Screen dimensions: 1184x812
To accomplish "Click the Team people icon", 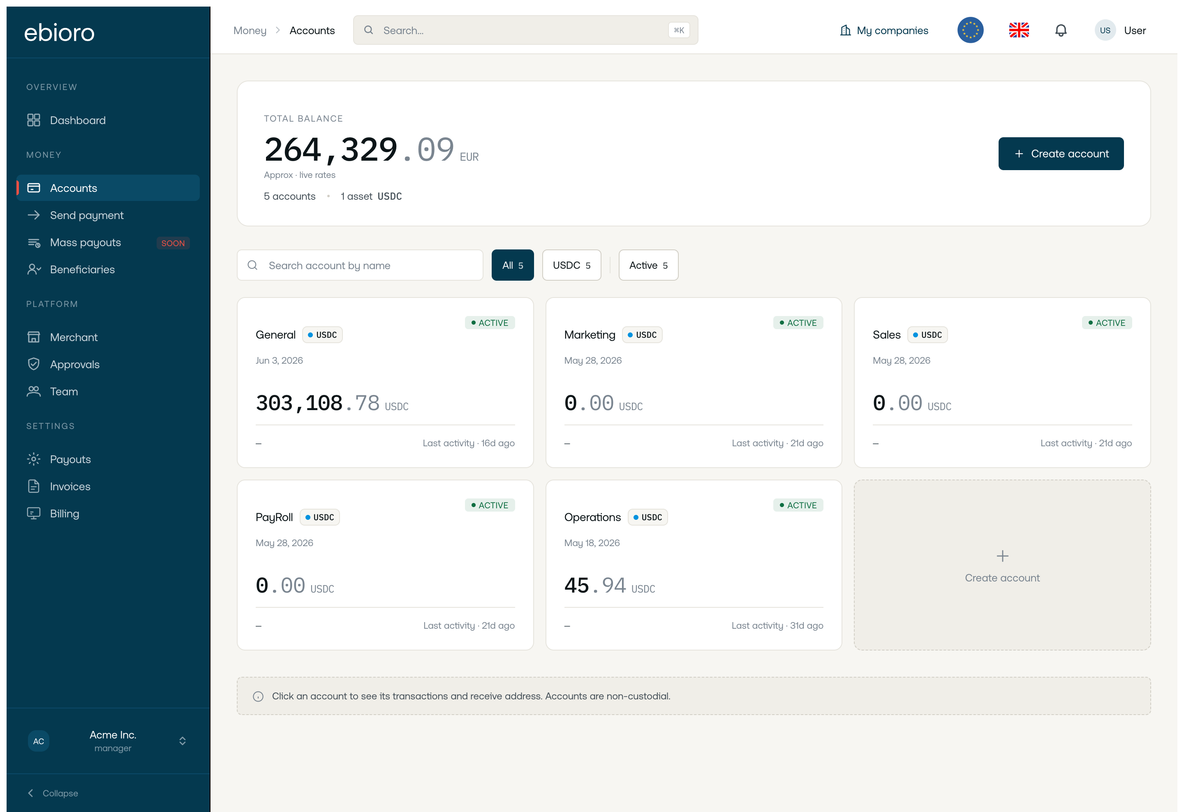I will pyautogui.click(x=34, y=391).
